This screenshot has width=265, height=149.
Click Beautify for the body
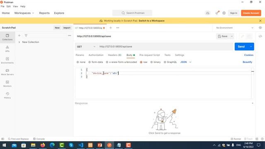[248, 62]
